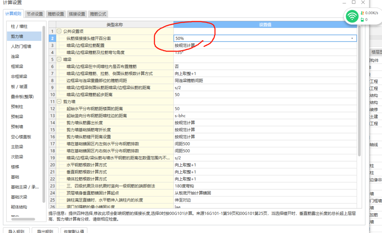The height and width of the screenshot is (233, 382).
Task: Click value 按规范计算 for 剪力墙纵筋露出长度
Action: pos(185,123)
